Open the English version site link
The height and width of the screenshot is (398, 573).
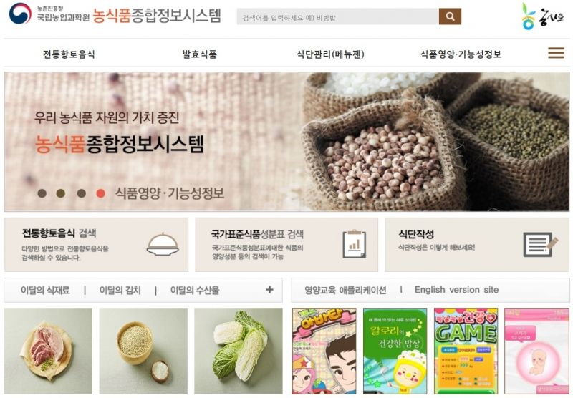point(456,290)
